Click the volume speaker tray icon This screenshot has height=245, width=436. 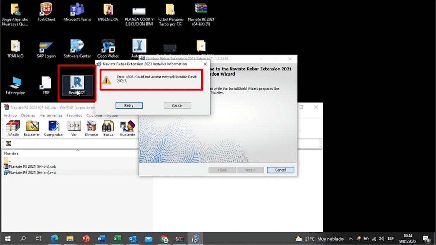click(x=381, y=239)
